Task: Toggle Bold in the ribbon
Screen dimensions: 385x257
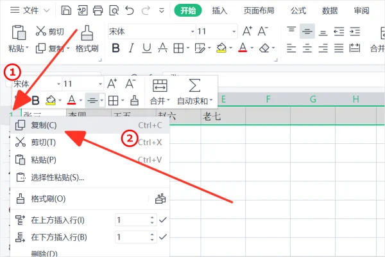Action: pyautogui.click(x=116, y=48)
